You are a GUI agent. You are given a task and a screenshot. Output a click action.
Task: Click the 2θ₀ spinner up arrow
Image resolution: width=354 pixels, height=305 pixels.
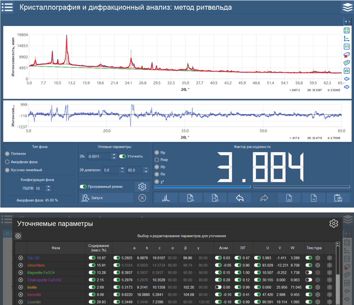(x=114, y=155)
